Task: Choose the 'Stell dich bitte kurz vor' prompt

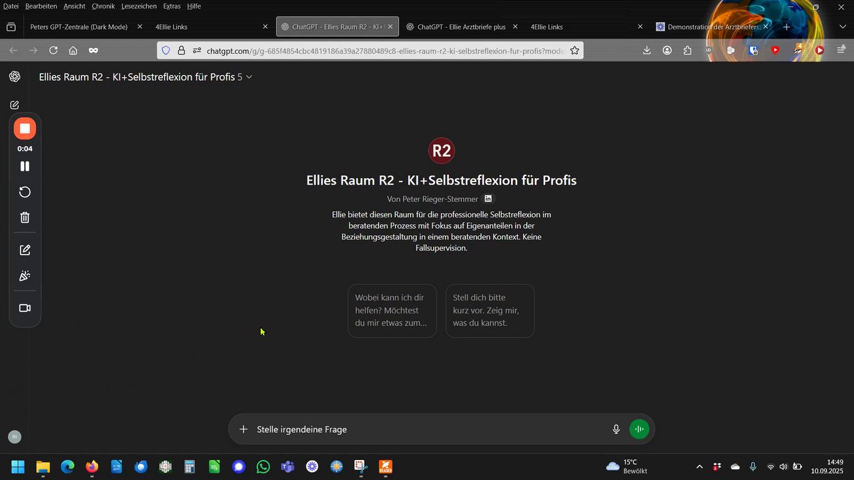Action: point(490,311)
